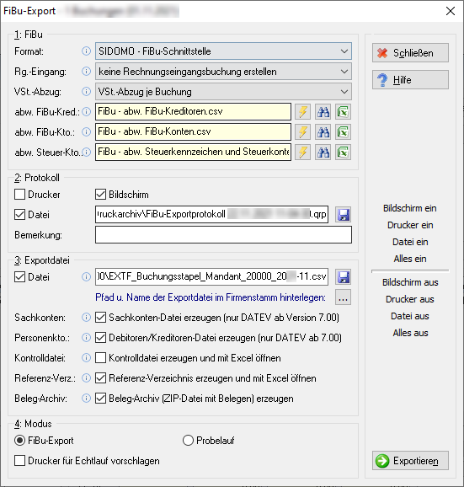Select the Probelauf radio button

pyautogui.click(x=188, y=441)
